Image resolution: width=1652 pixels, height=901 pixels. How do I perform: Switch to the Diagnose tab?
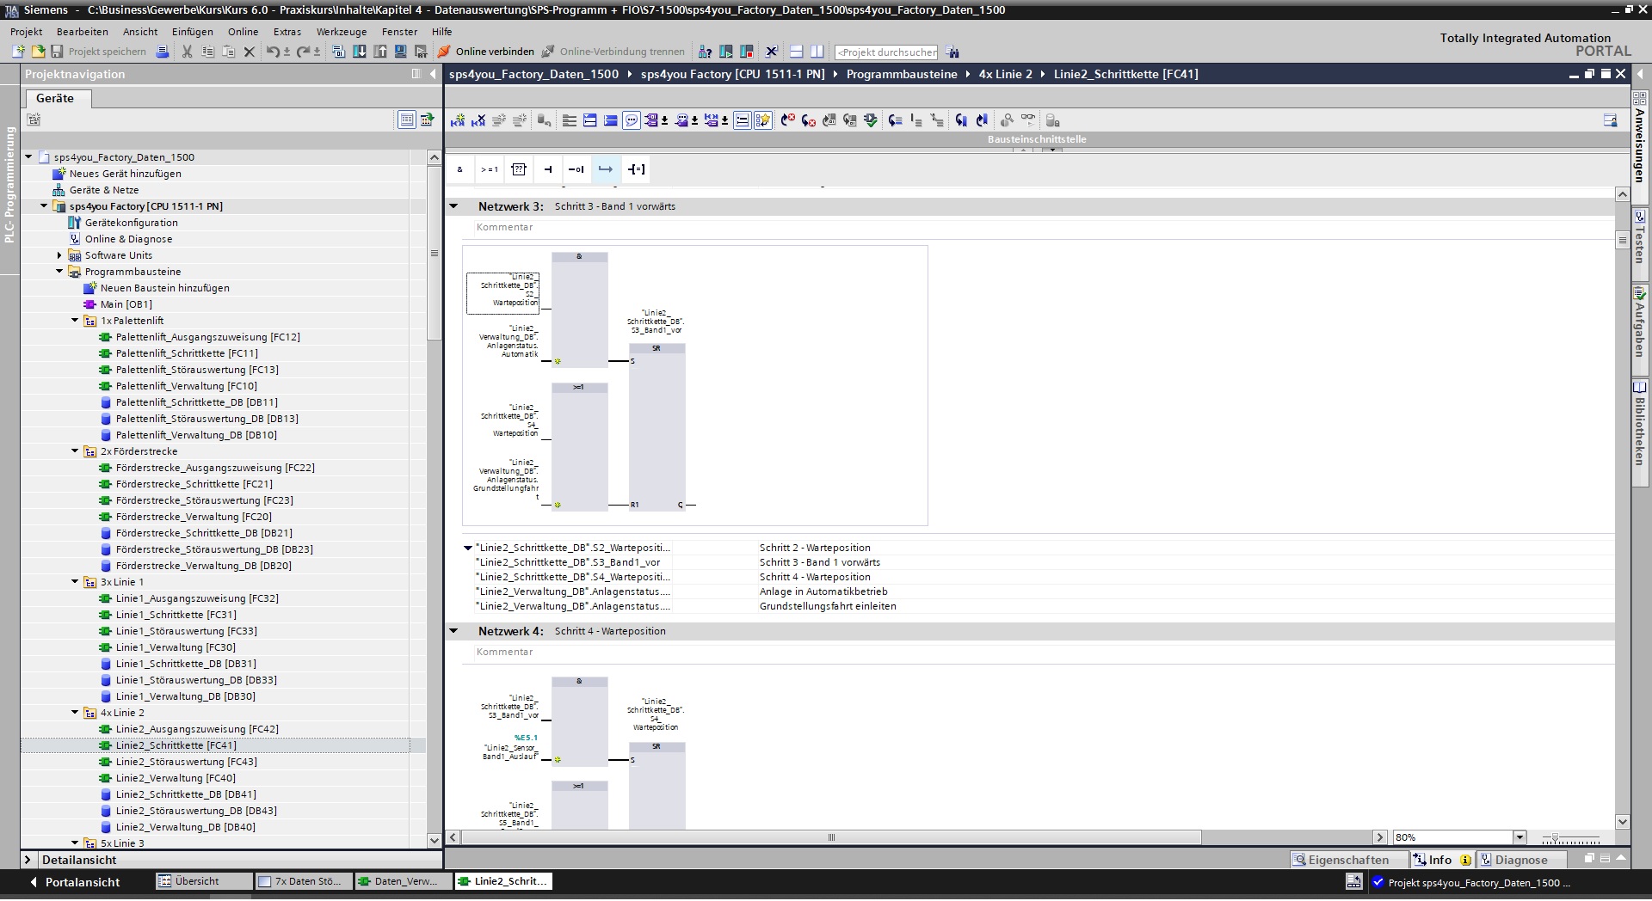click(1520, 860)
